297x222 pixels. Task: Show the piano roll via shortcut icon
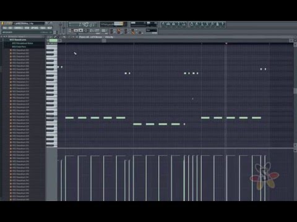click(x=174, y=24)
